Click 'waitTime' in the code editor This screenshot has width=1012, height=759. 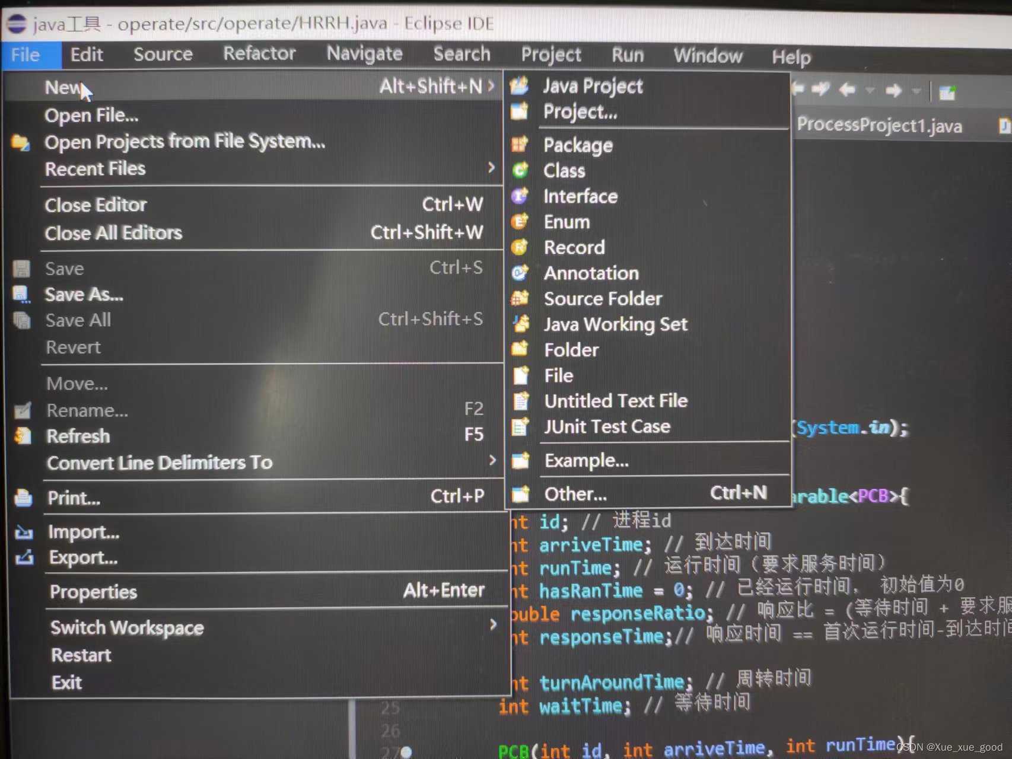(581, 707)
